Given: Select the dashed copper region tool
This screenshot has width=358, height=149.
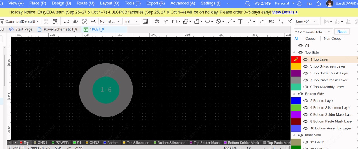Looking at the screenshot, I should (186, 21).
